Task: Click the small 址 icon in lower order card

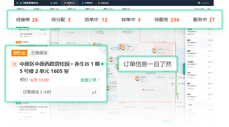Action: pos(17,107)
